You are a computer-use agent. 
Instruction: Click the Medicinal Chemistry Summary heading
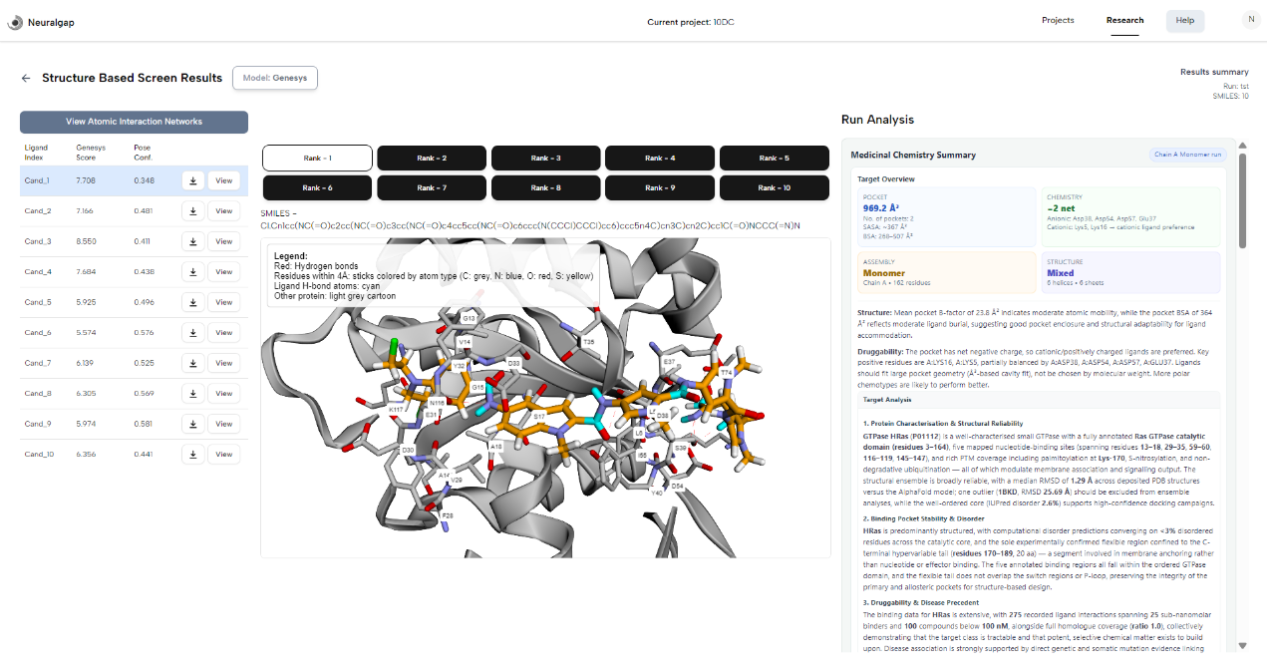coord(913,155)
